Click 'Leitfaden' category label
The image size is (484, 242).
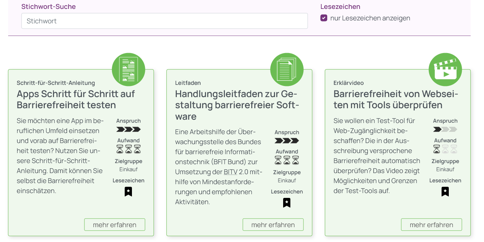point(188,83)
